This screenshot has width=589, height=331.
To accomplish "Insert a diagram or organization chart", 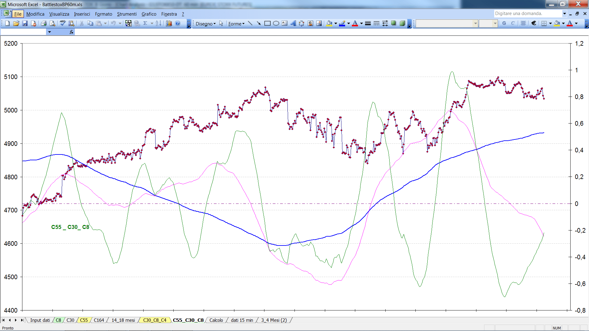I will [302, 23].
